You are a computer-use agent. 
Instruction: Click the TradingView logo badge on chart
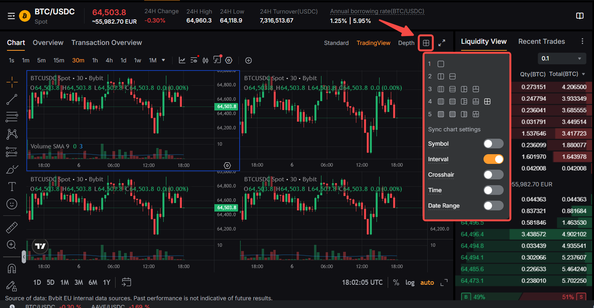coord(40,246)
